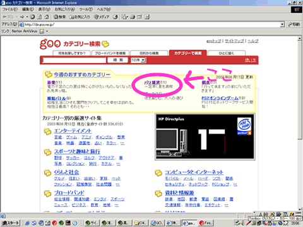Click the Home icon in toolbar

click(47, 17)
